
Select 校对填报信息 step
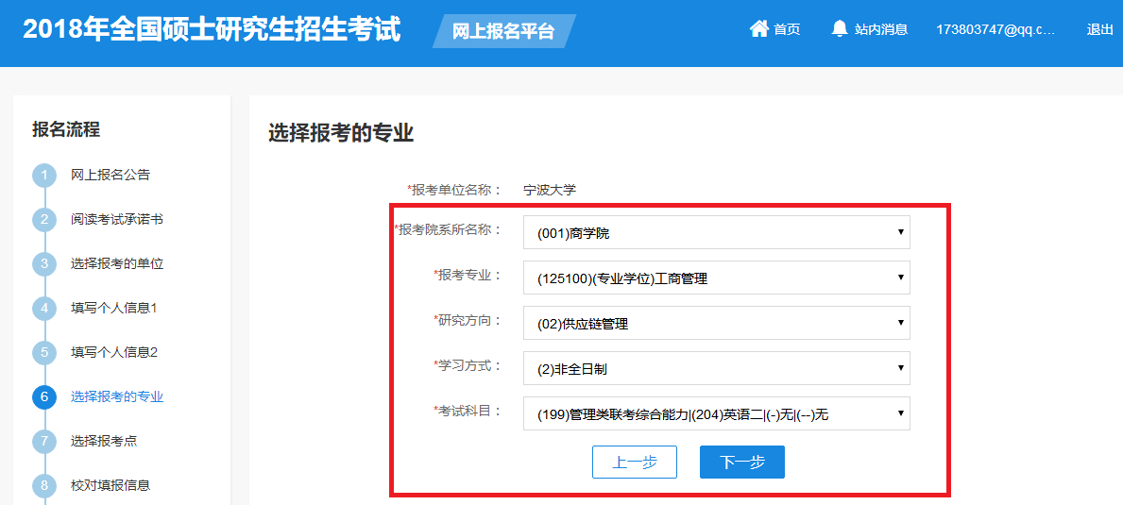click(111, 485)
